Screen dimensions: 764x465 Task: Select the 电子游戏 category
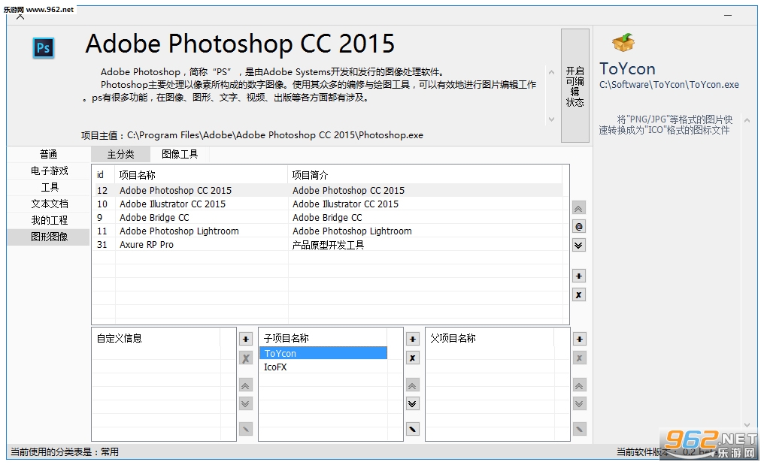[x=49, y=171]
